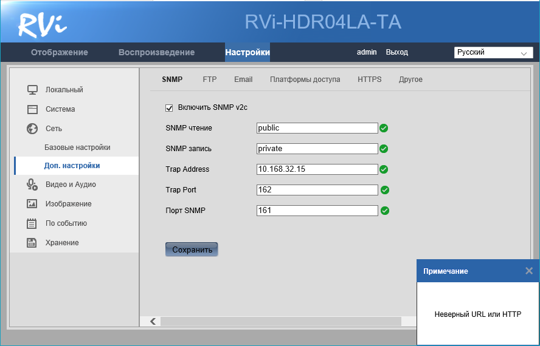Screen dimensions: 540x346
Task: Open the Русский language dropdown
Action: [494, 53]
